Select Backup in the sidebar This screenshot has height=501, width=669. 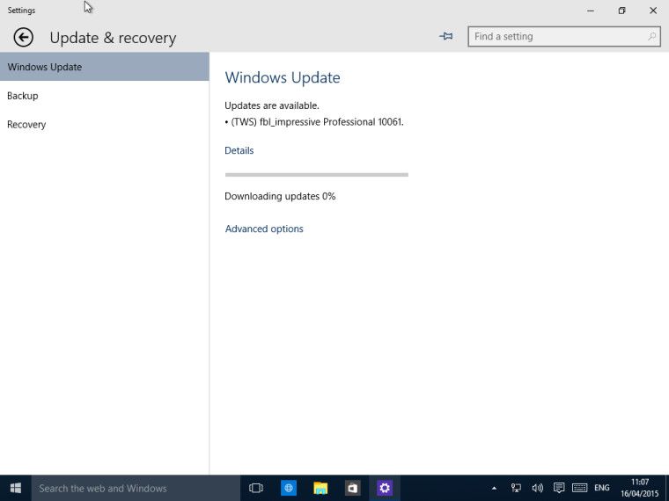tap(23, 96)
